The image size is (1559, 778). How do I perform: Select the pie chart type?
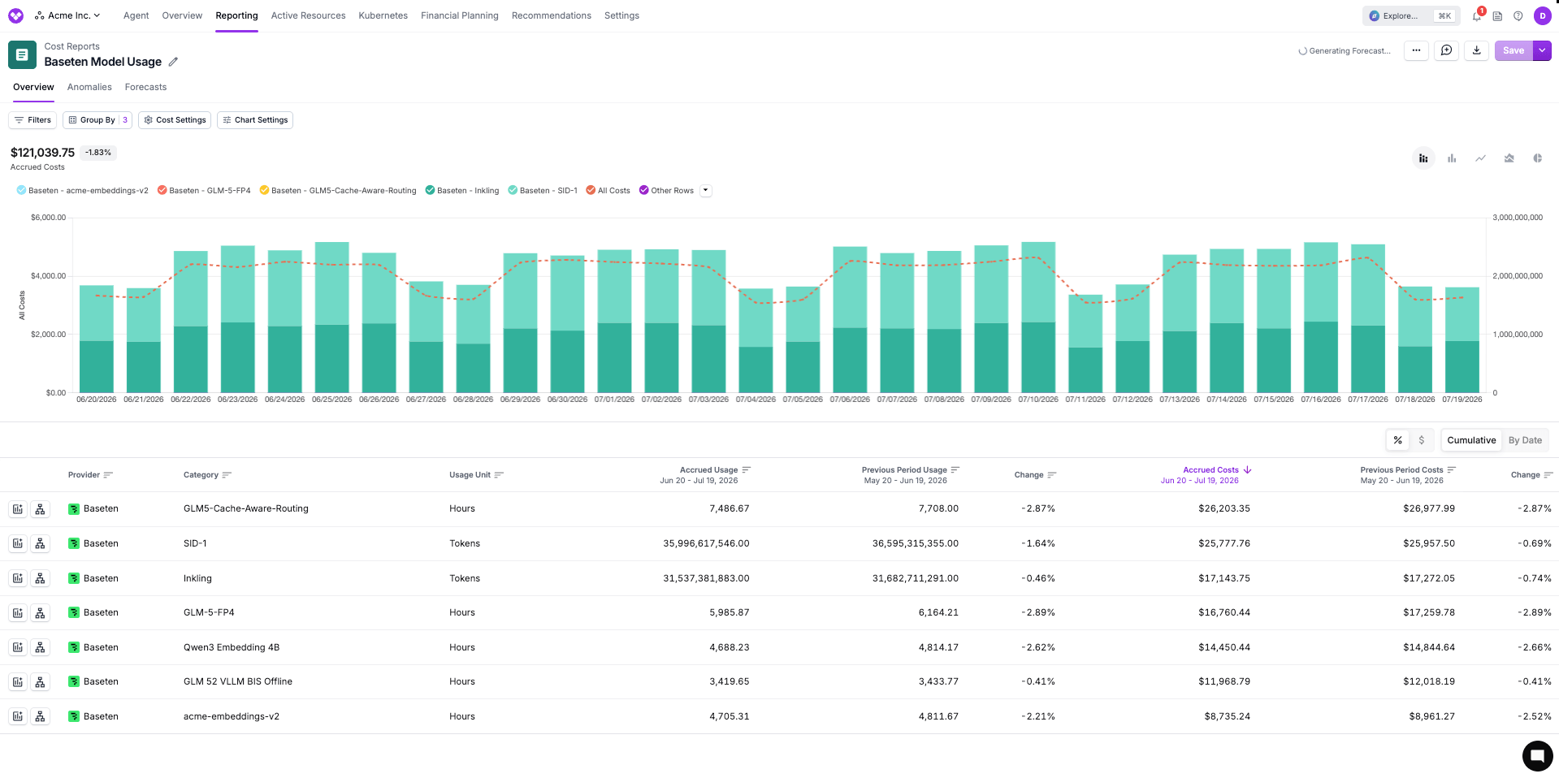[1537, 158]
